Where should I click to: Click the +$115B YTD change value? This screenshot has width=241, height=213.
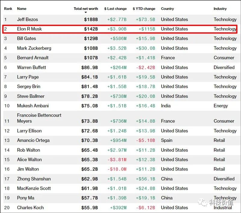click(147, 29)
